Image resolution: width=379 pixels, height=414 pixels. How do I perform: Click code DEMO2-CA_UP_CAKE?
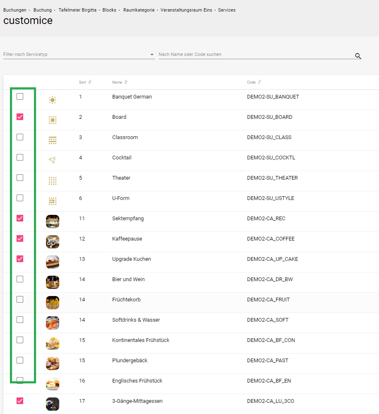273,259
